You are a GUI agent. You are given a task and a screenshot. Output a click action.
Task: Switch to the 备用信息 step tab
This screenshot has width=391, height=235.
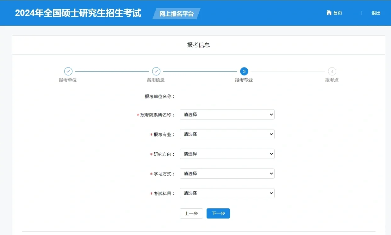(x=156, y=80)
